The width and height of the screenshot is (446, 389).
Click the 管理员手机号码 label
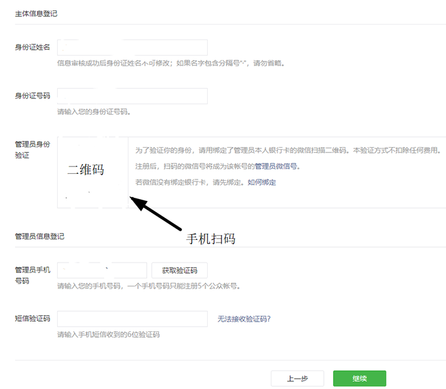pos(32,276)
